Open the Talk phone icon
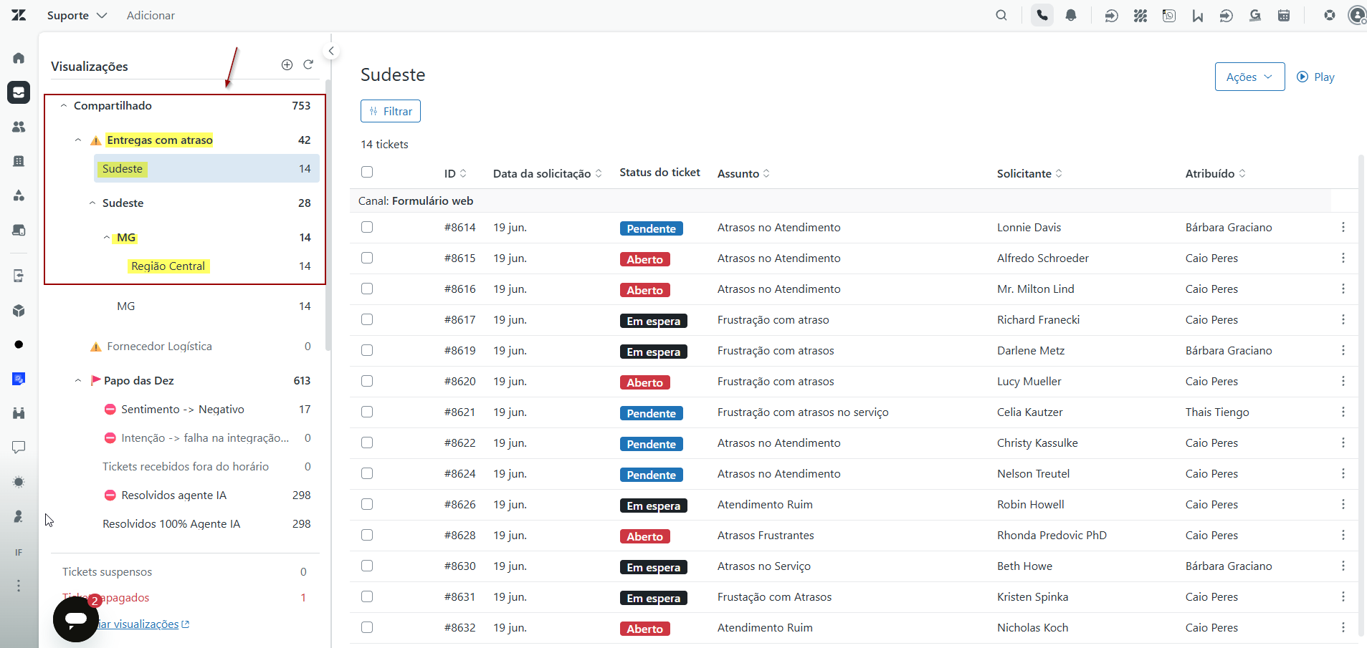Screen dimensions: 1367x648 click(x=1042, y=15)
